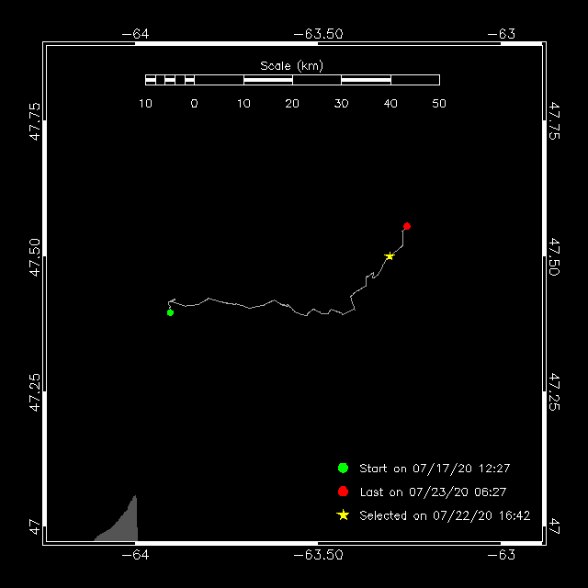Click the 0 label under the scale bar
Image resolution: width=588 pixels, height=588 pixels.
pyautogui.click(x=194, y=104)
